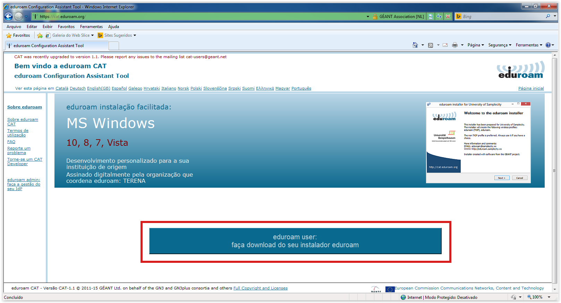Expand the Home button dropdown arrow

[x=423, y=45]
